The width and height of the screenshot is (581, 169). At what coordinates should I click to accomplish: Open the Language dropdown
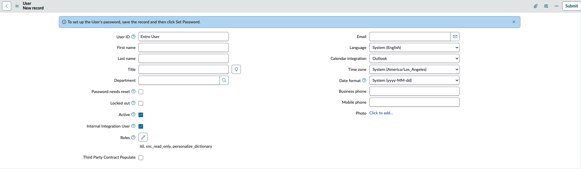point(414,48)
